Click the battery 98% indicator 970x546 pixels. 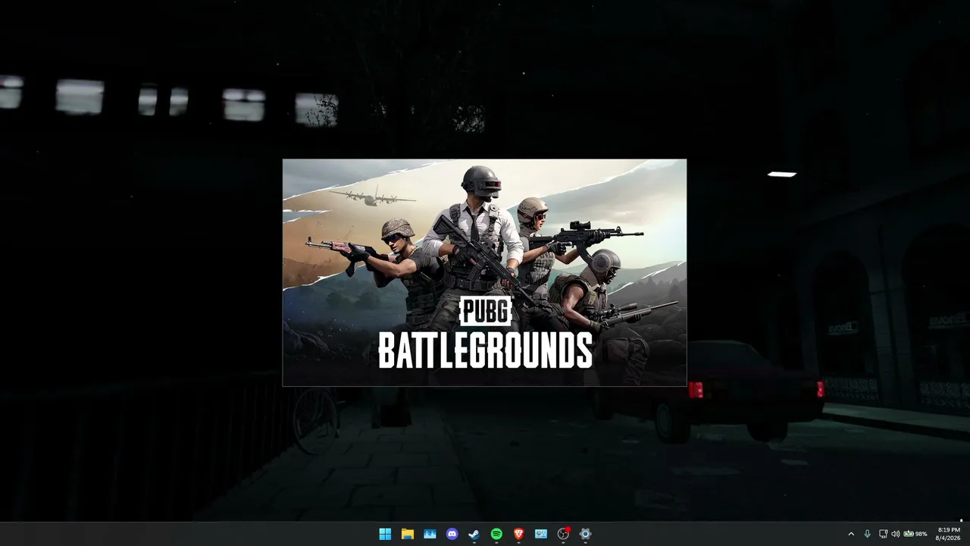coord(915,534)
